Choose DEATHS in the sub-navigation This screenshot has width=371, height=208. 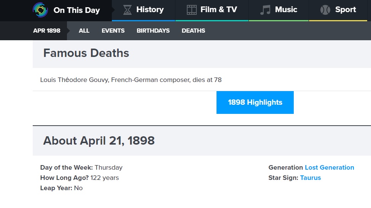[x=193, y=31]
